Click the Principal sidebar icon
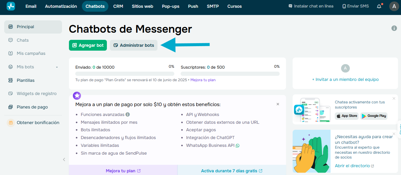 [x=11, y=27]
